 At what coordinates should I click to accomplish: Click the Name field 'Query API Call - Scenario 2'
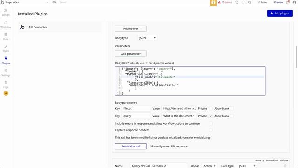[x=158, y=166]
